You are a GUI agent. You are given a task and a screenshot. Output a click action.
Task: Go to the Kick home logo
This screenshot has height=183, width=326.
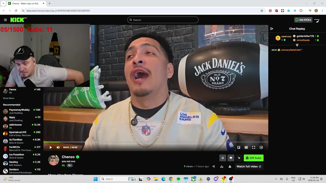(18, 20)
